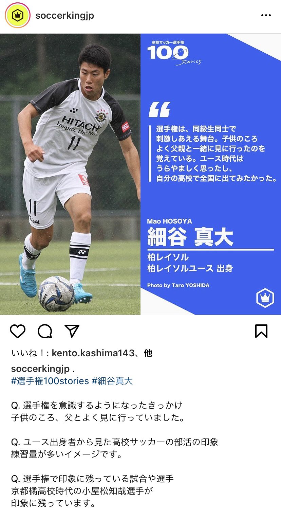This screenshot has width=281, height=518.
Task: Tap the heart like icon
Action: [18, 331]
